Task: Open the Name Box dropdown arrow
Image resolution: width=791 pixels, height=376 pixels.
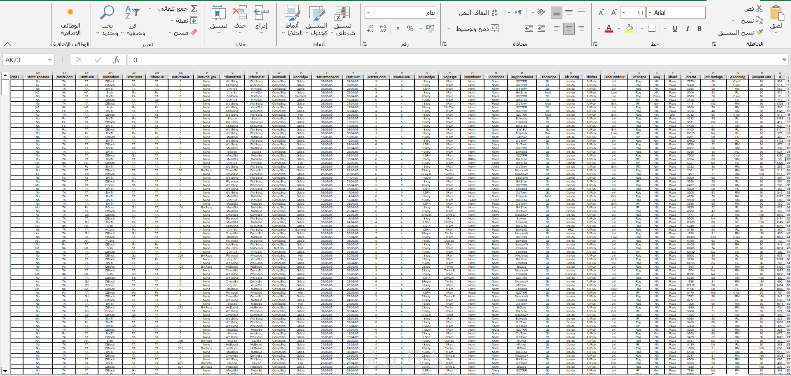Action: (49, 60)
